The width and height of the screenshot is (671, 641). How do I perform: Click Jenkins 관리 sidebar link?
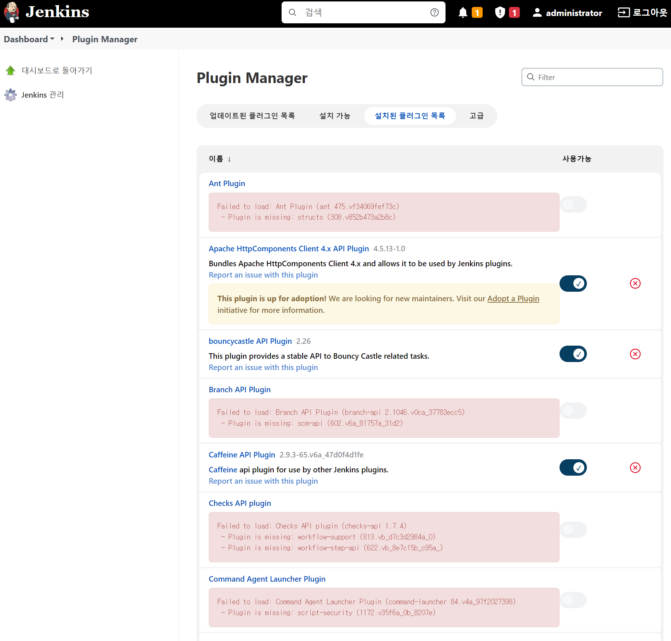tap(43, 95)
